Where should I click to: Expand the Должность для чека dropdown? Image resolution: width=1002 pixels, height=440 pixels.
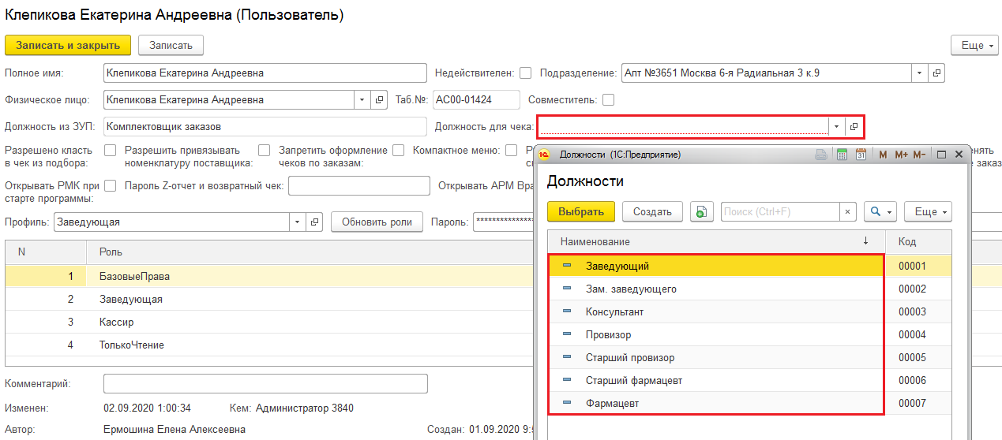tap(836, 126)
